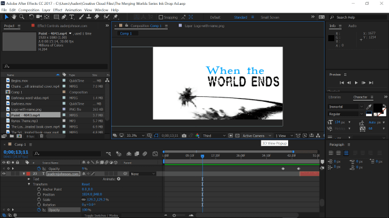Take a snapshot with camera icon
Image resolution: width=389 pixels, height=218 pixels.
184,136
